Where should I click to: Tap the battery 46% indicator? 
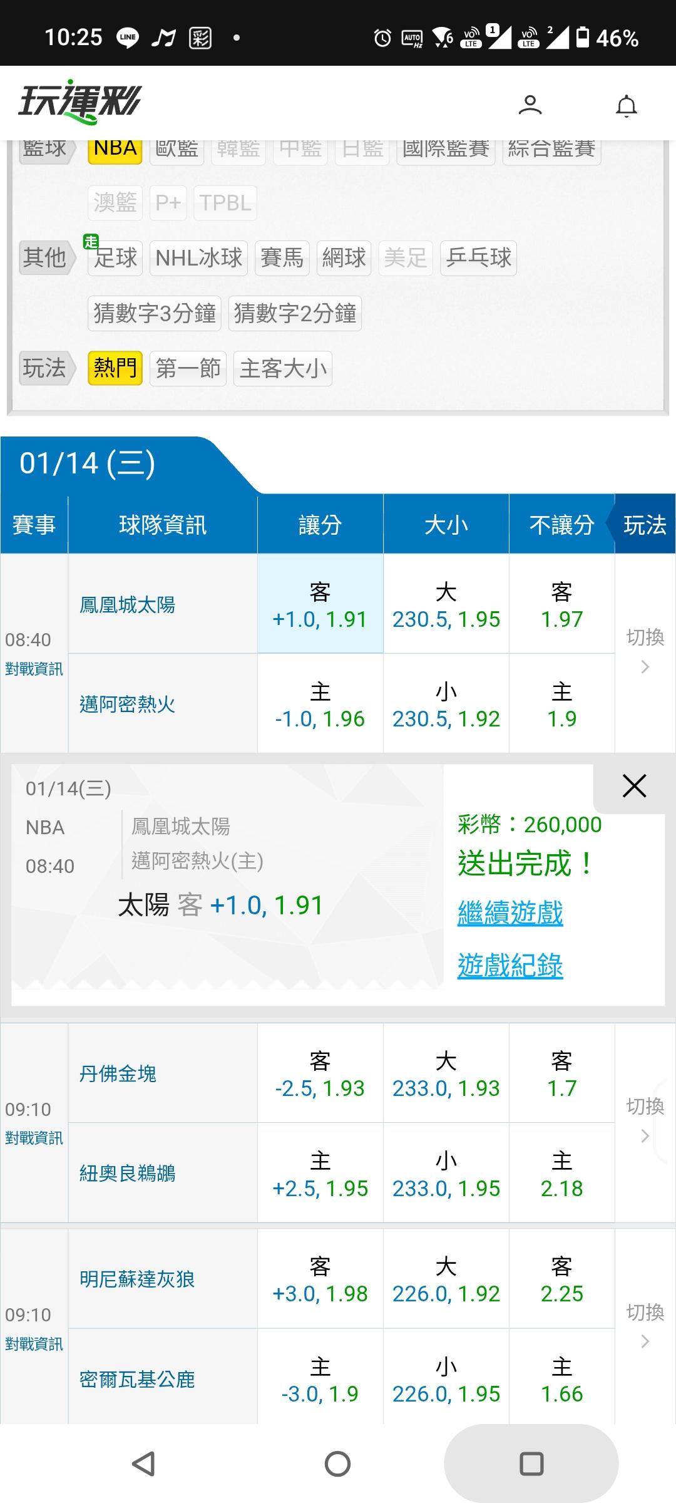[607, 38]
